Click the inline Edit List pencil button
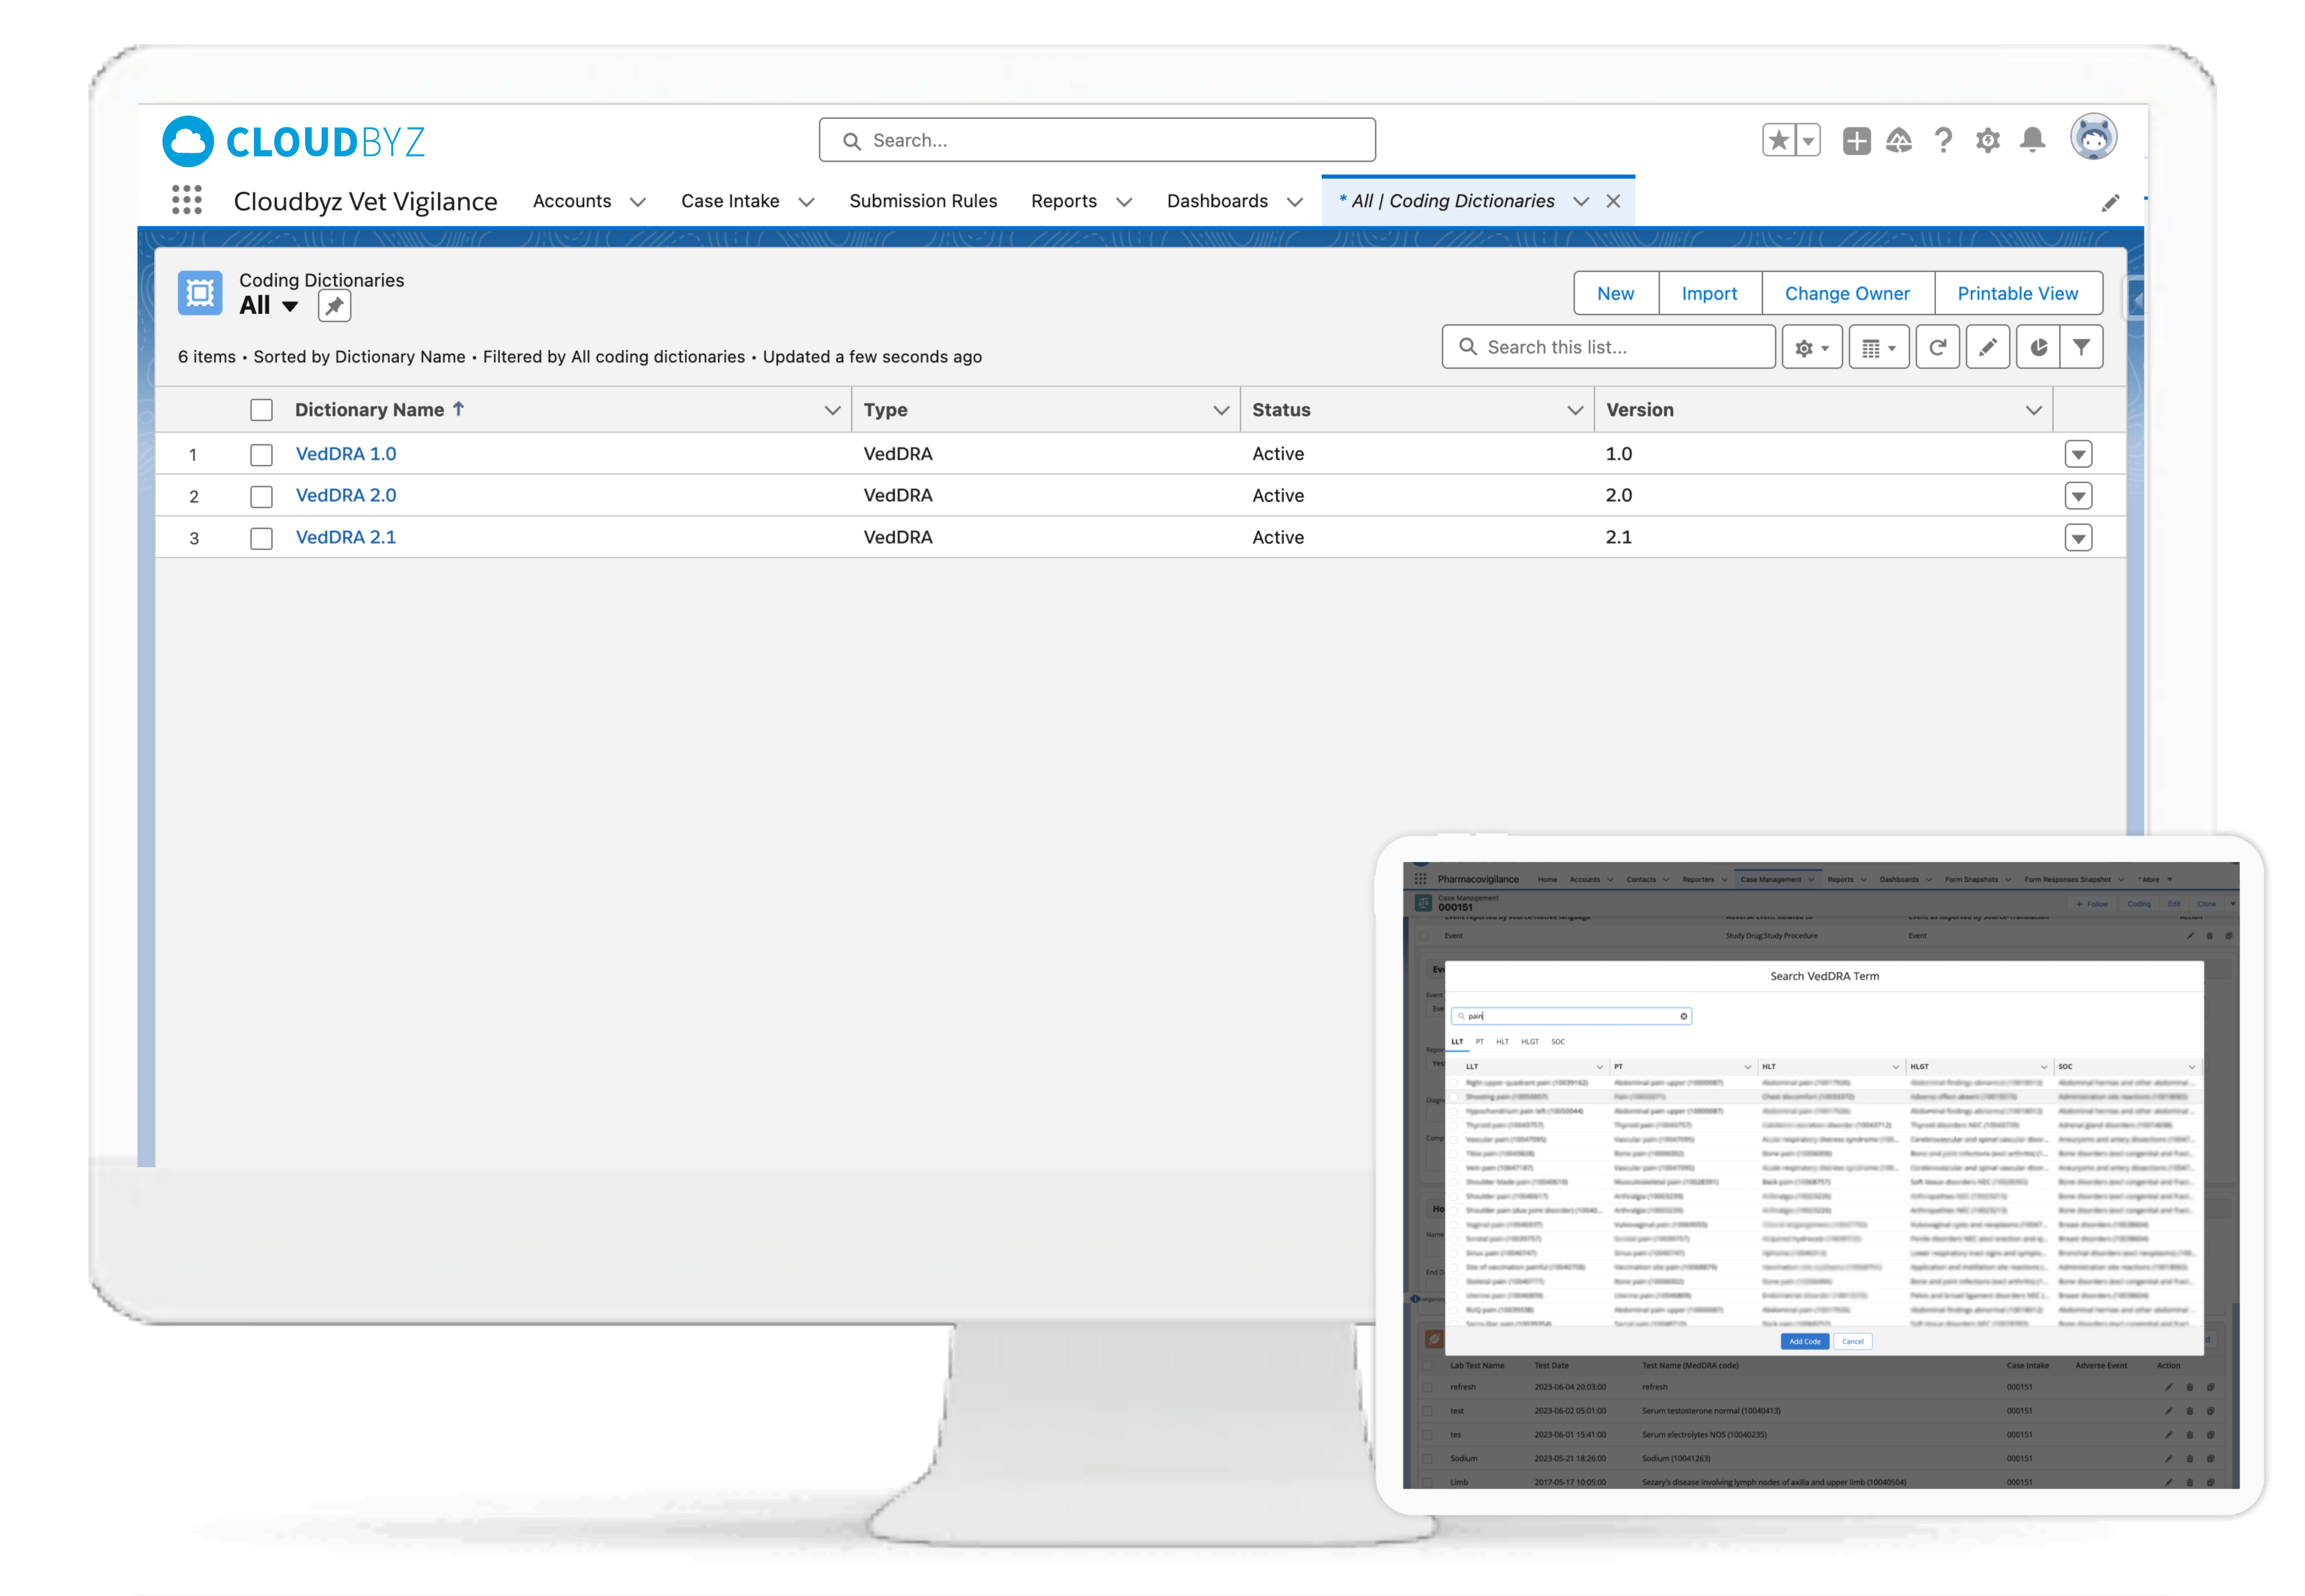 point(1988,347)
